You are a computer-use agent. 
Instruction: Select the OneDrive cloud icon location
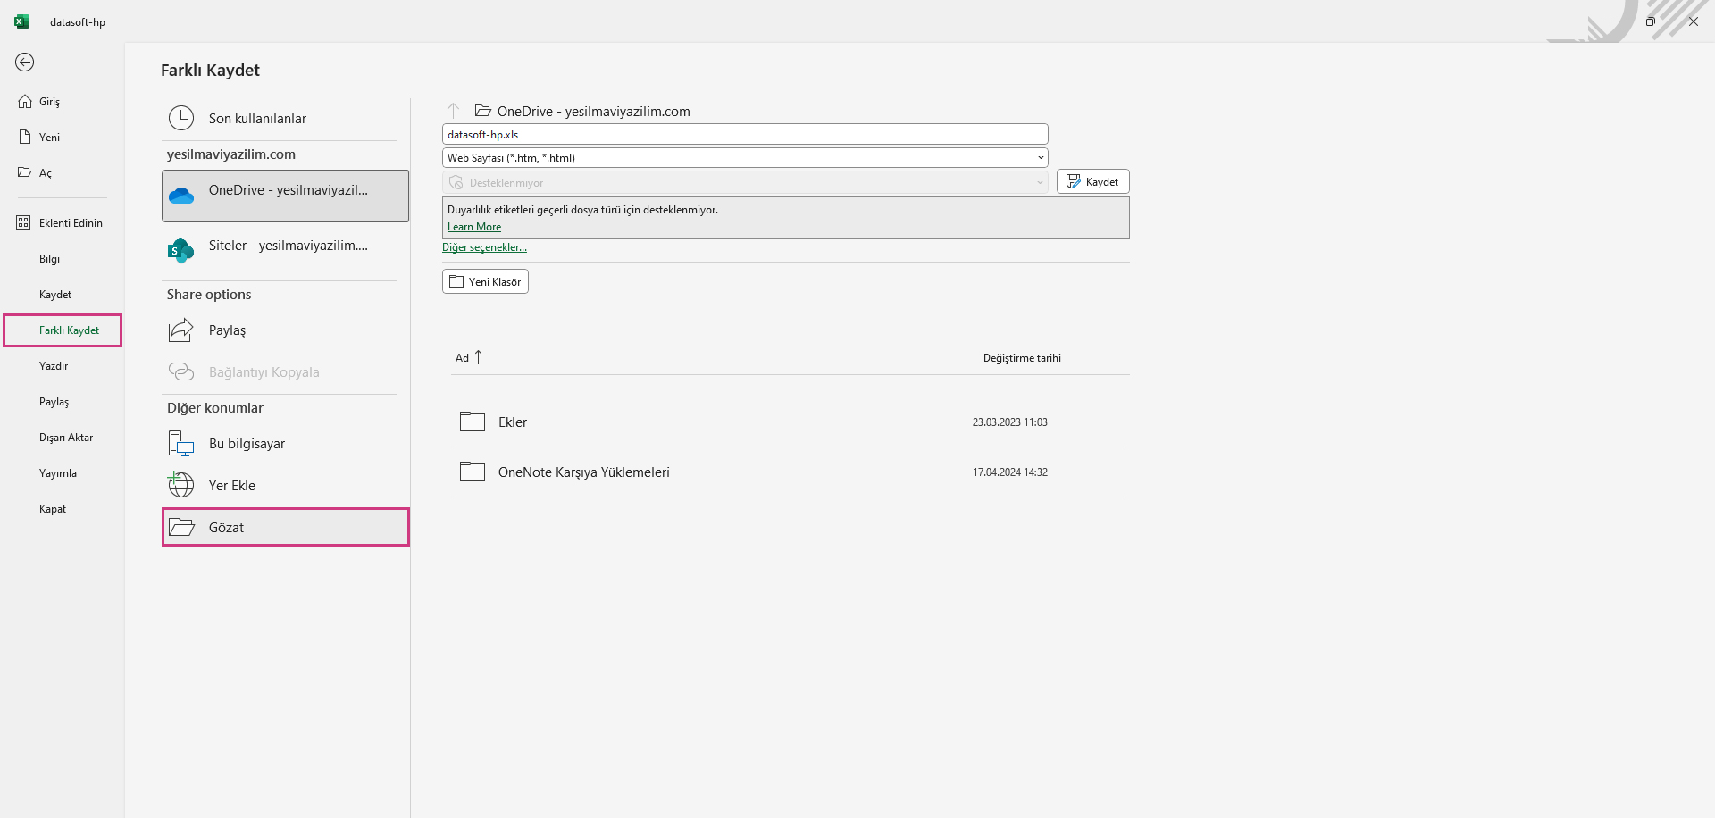click(x=181, y=196)
